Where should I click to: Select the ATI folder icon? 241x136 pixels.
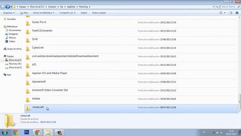pos(28,66)
